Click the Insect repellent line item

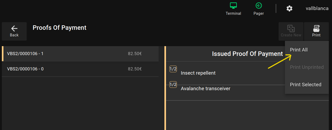coord(198,73)
